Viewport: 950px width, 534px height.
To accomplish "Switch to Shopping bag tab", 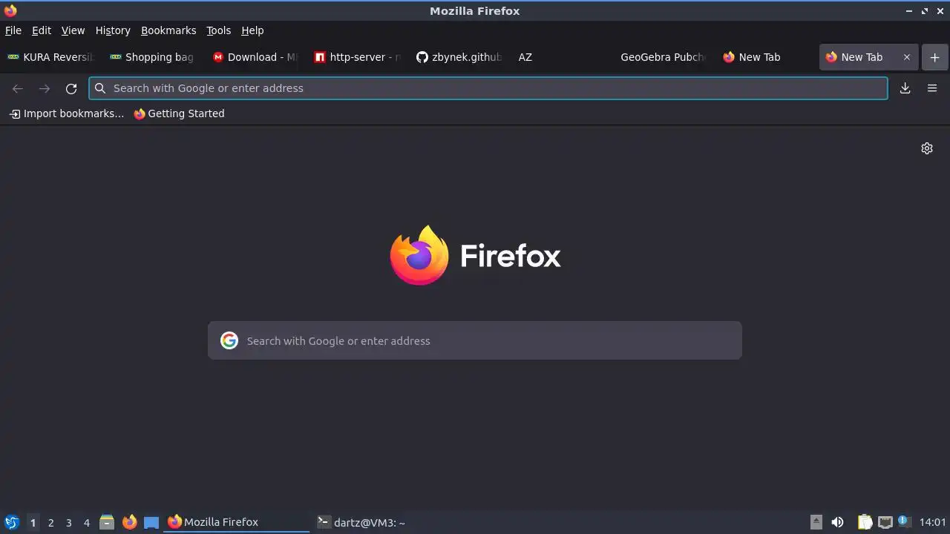I will click(154, 57).
